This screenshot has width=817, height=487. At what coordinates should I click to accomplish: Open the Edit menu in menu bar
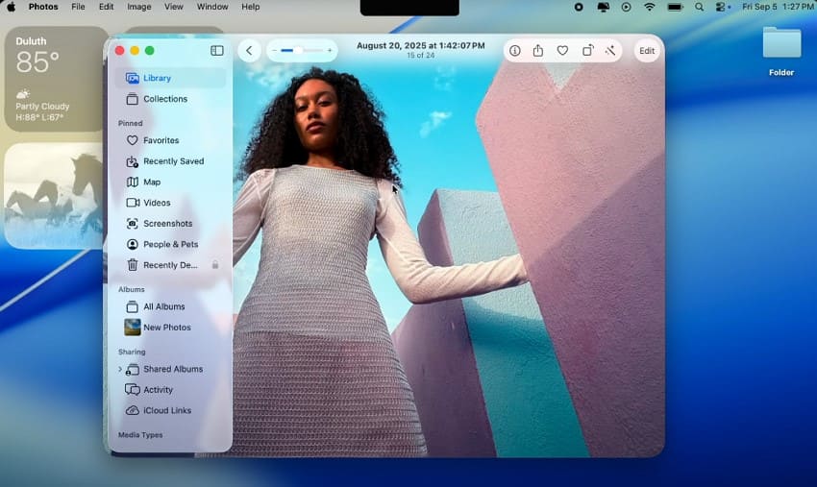point(107,7)
